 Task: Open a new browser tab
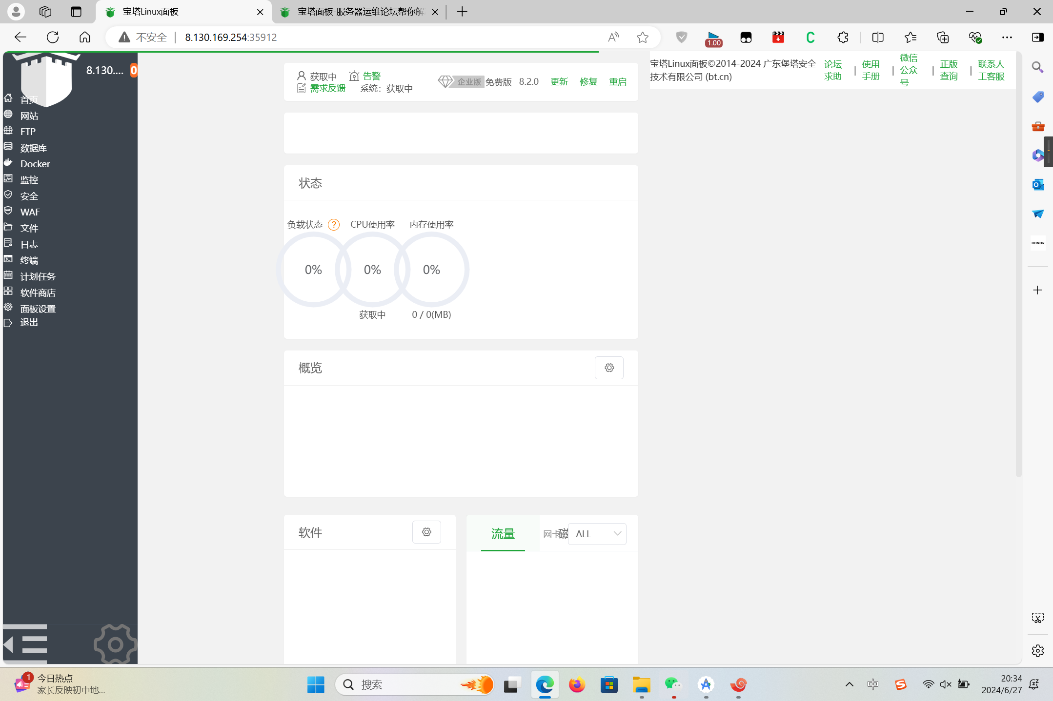point(462,12)
